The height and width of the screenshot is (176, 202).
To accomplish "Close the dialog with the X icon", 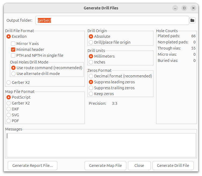I will coord(193,8).
